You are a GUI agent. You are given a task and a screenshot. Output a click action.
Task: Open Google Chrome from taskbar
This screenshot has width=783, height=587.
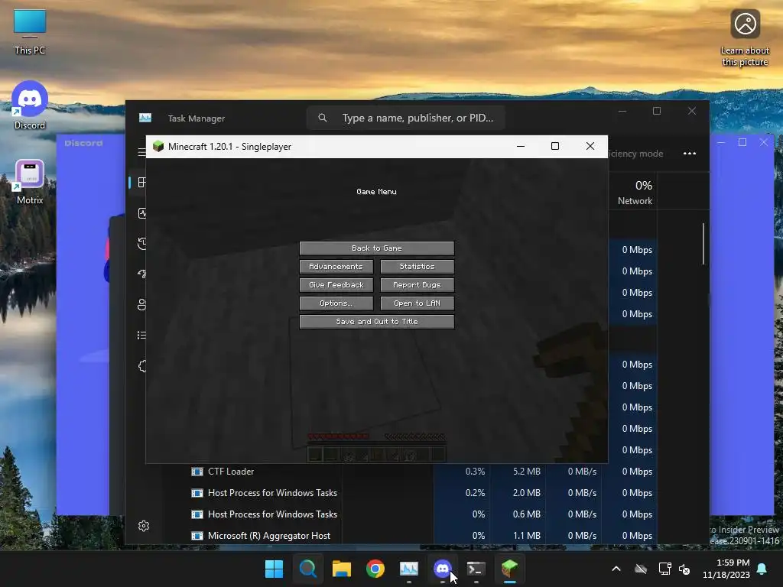(375, 569)
